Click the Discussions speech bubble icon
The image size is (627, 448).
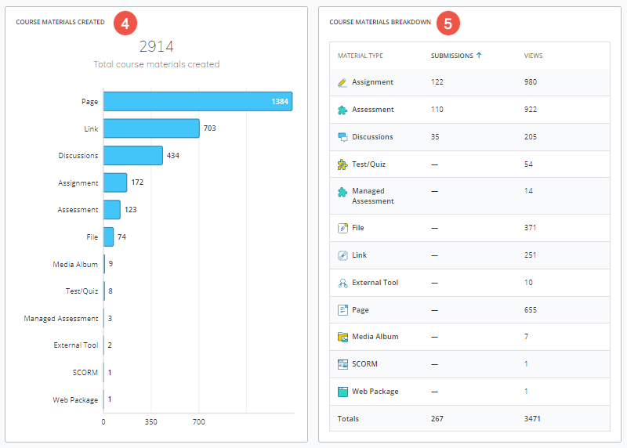coord(342,137)
